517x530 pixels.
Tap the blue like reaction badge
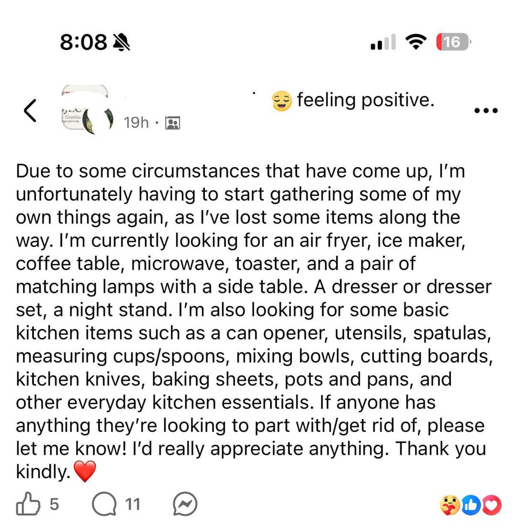click(471, 505)
